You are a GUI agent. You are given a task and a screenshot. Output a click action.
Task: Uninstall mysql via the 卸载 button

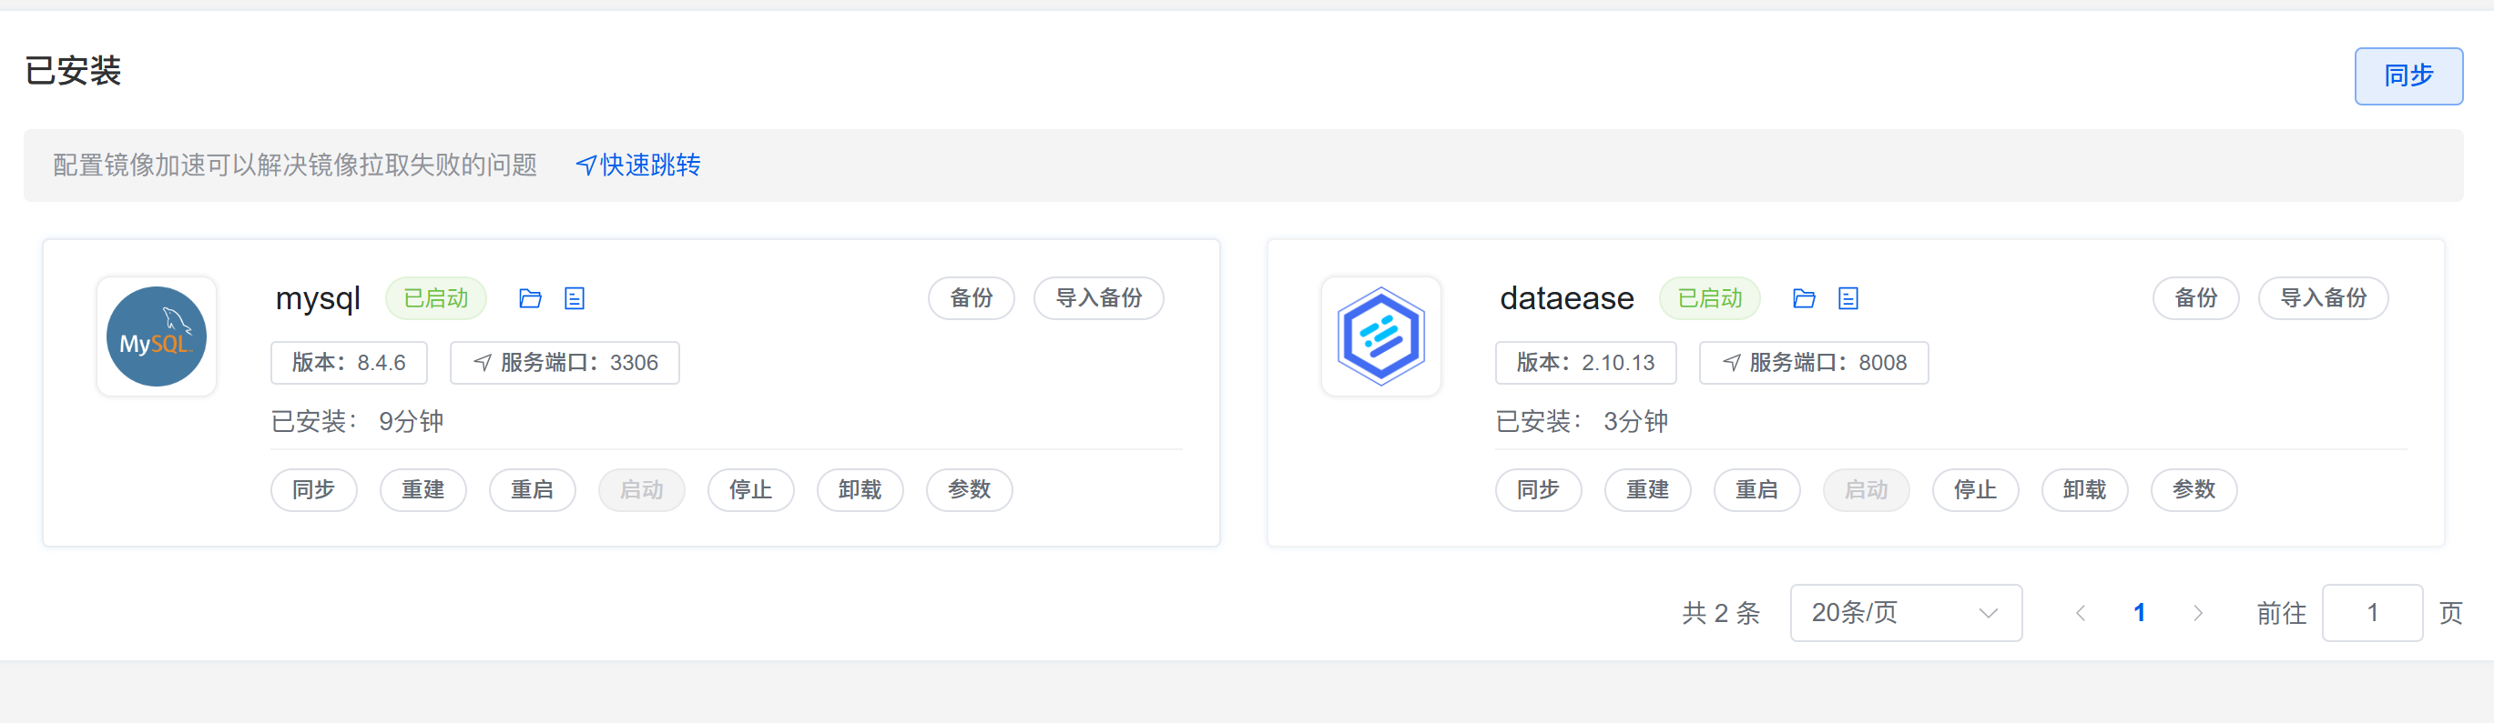point(860,490)
